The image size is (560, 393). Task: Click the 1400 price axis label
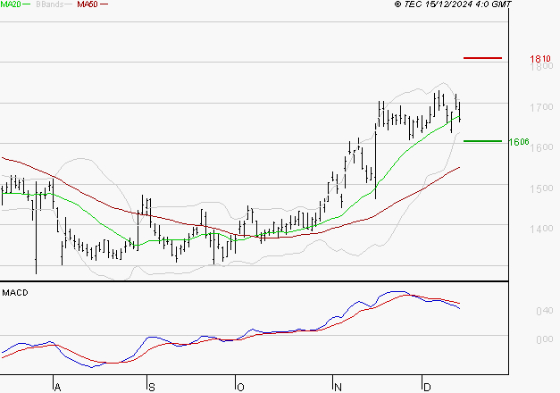click(541, 229)
